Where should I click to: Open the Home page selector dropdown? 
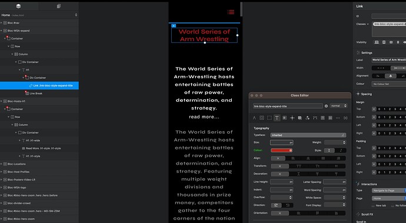click(x=76, y=15)
